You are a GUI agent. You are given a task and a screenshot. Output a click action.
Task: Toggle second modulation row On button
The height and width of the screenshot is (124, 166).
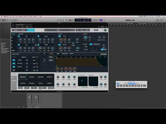click(14, 63)
